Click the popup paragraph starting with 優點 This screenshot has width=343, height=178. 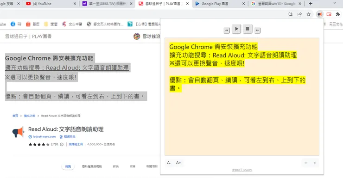coord(237,84)
